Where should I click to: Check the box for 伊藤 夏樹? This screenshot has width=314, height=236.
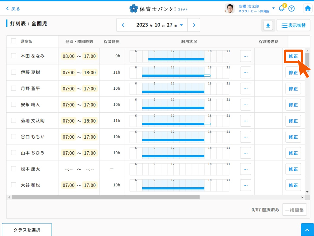14,72
